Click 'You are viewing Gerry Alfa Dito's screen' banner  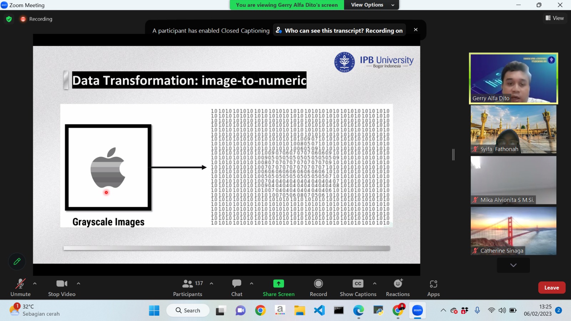287,5
